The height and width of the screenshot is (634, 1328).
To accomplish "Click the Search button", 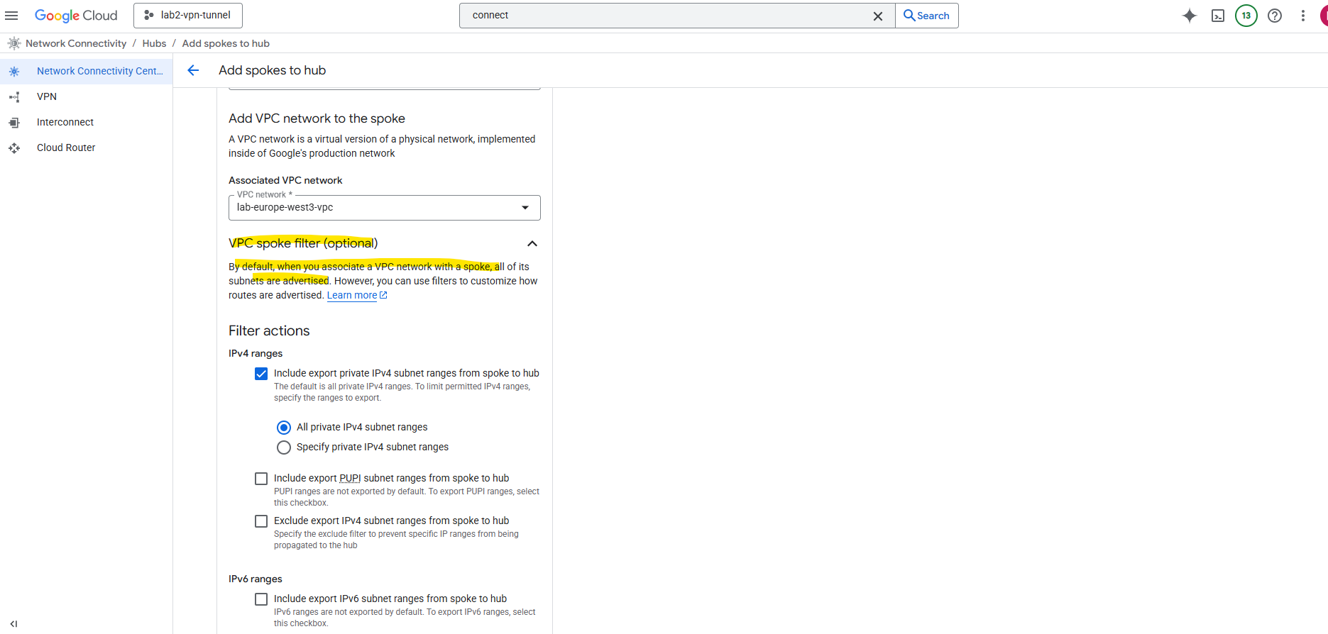I will click(x=926, y=16).
